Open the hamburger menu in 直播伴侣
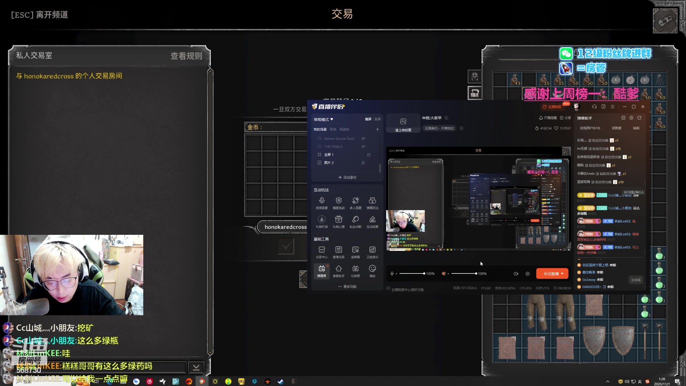This screenshot has height=386, width=686. coord(612,107)
